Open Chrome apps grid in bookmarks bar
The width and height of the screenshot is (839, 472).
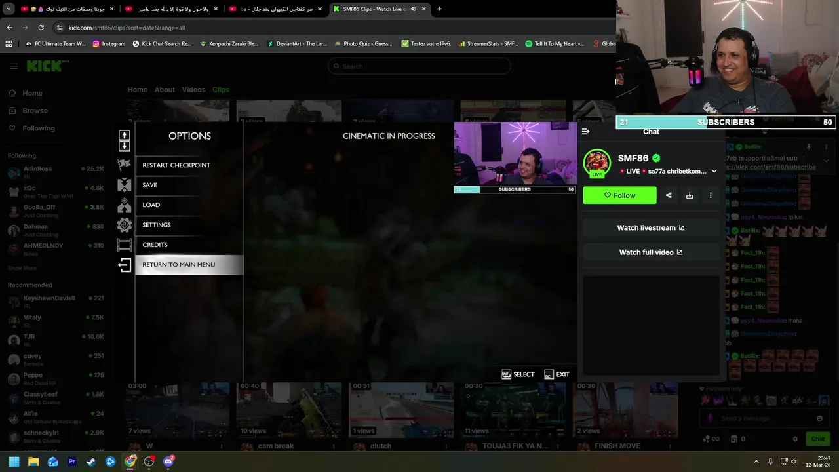[9, 44]
